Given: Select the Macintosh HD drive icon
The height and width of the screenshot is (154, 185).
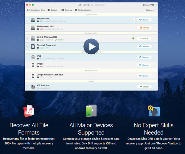Looking at the screenshot, I should 33,20.
